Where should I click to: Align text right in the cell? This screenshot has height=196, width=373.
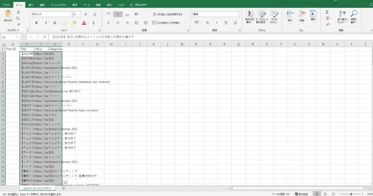point(127,23)
